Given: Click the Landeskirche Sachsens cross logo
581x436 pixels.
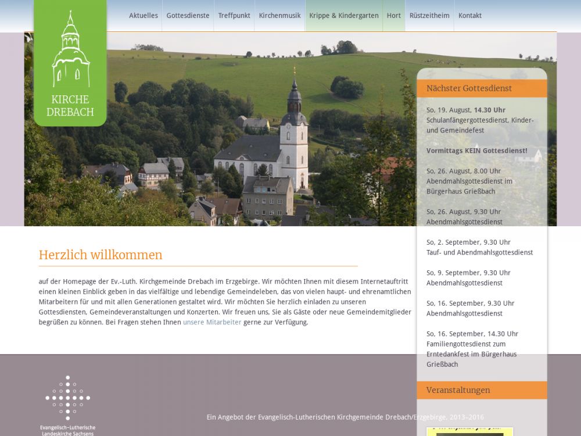Looking at the screenshot, I should tap(68, 401).
